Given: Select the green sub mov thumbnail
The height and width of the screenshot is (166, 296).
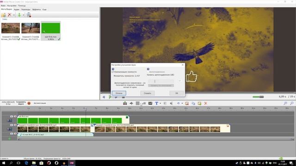Looking at the screenshot, I should click(50, 28).
